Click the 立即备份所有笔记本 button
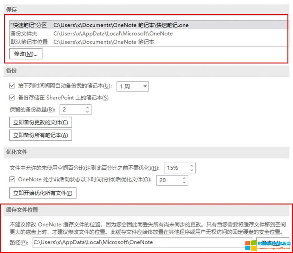The image size is (293, 253). (x=40, y=135)
